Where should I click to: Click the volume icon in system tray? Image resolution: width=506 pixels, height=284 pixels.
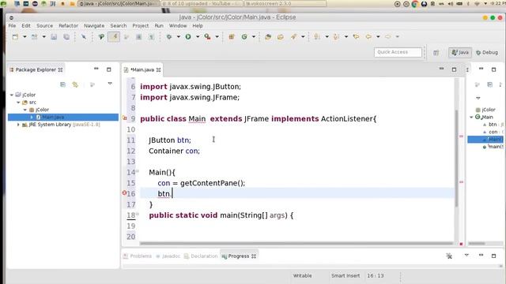(x=451, y=4)
